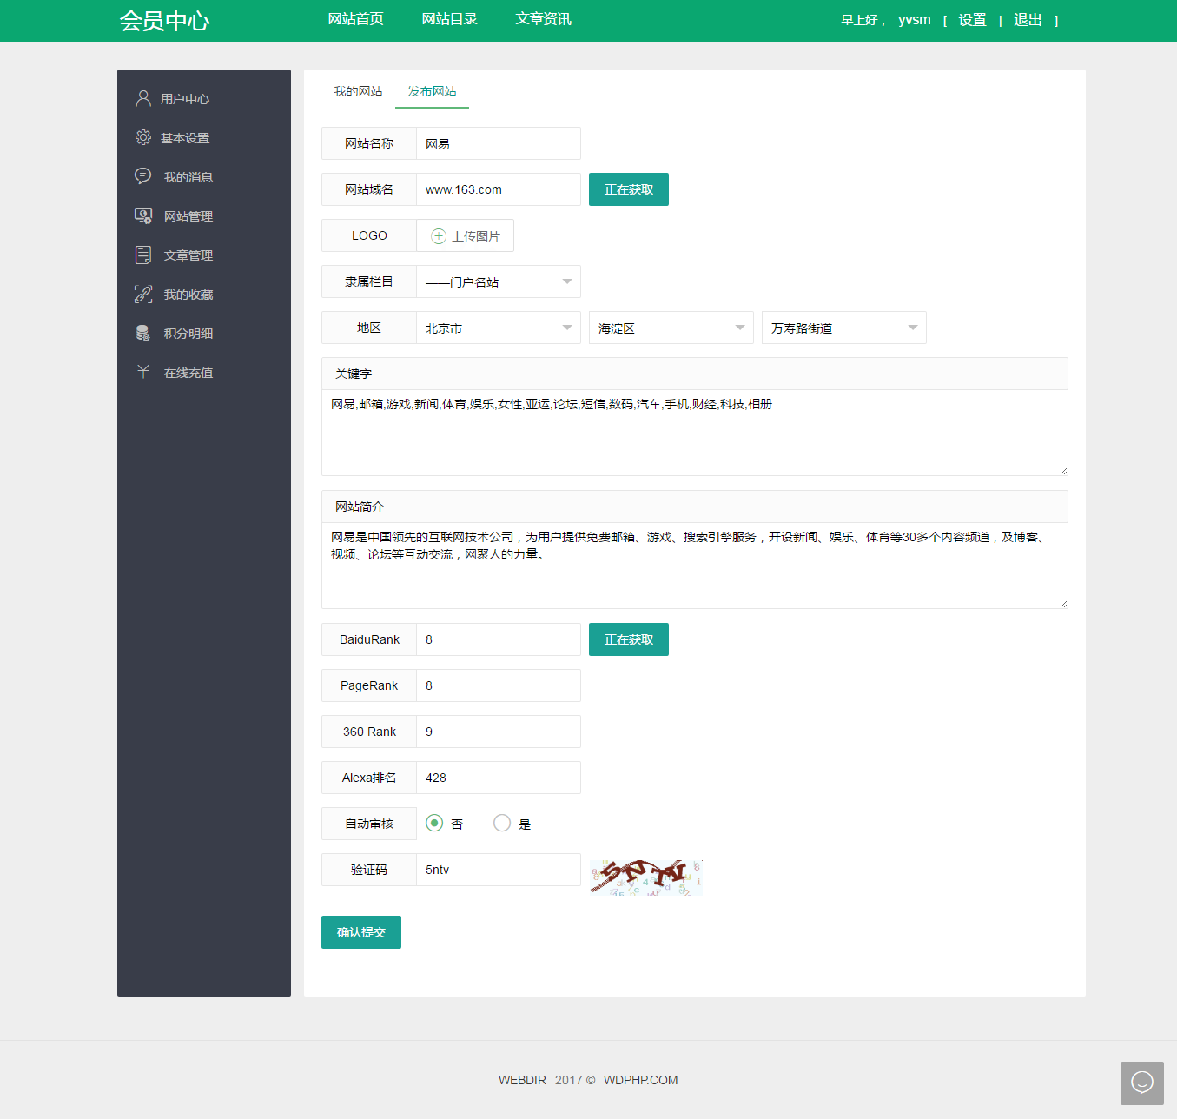Click the 退出 logout link
This screenshot has height=1119, width=1177.
point(1028,20)
